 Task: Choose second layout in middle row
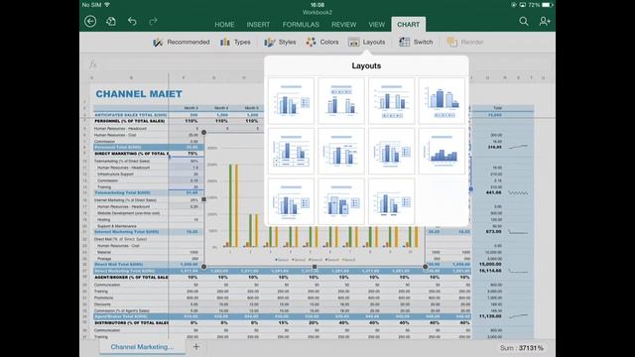[341, 151]
